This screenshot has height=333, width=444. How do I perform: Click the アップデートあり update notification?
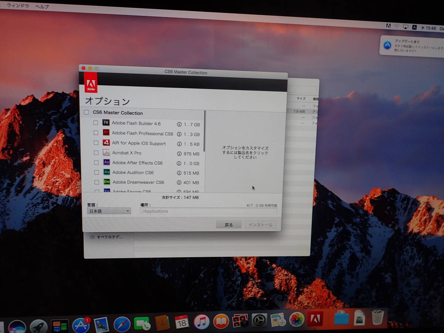[412, 46]
